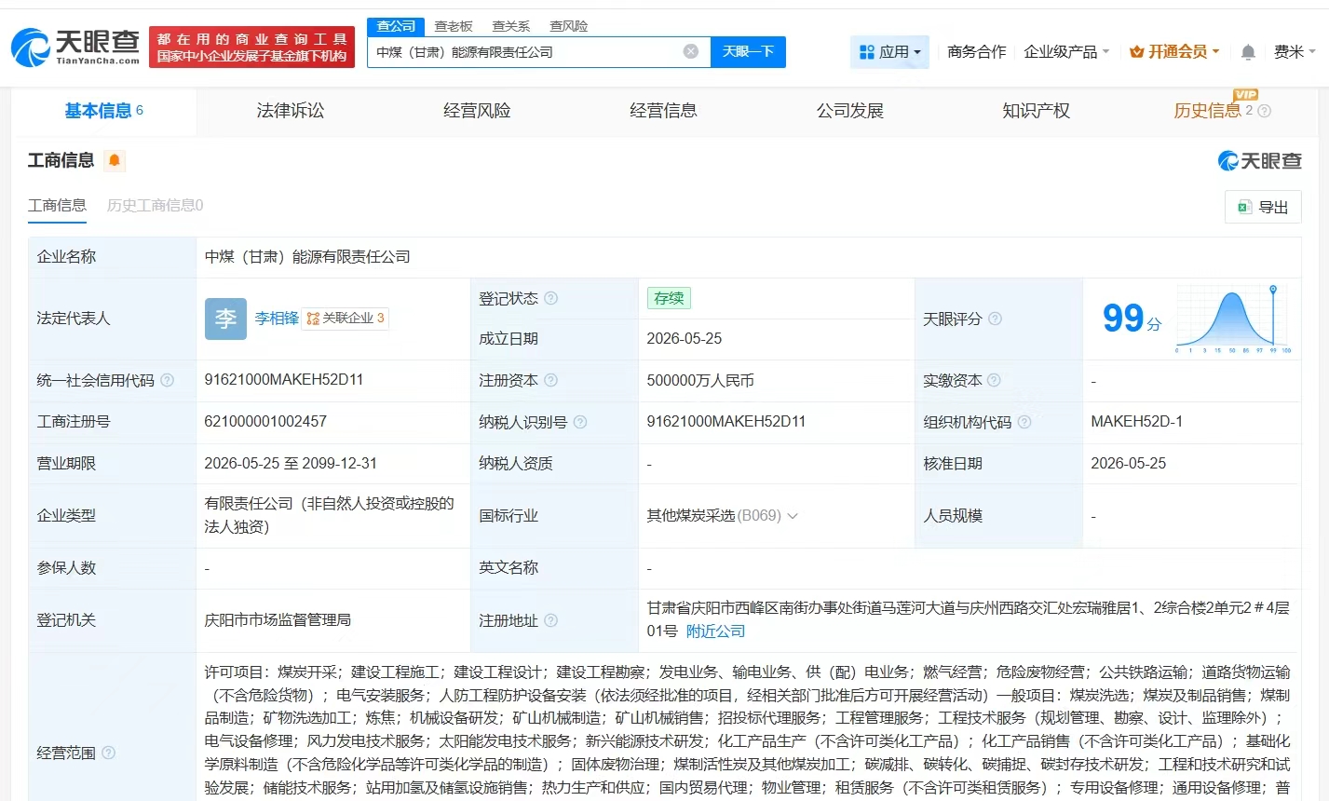Screen dimensions: 1329x801
Task: Click organization code MAKEH52D-1
Action: point(1137,422)
